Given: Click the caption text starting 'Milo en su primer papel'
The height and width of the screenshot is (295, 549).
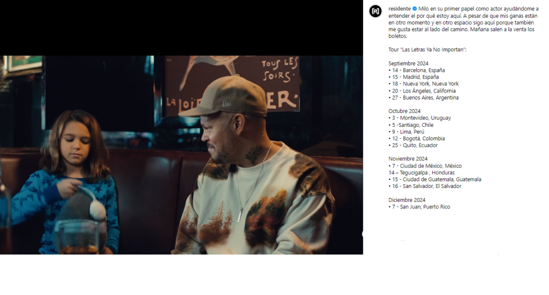Looking at the screenshot, I should click(x=463, y=22).
